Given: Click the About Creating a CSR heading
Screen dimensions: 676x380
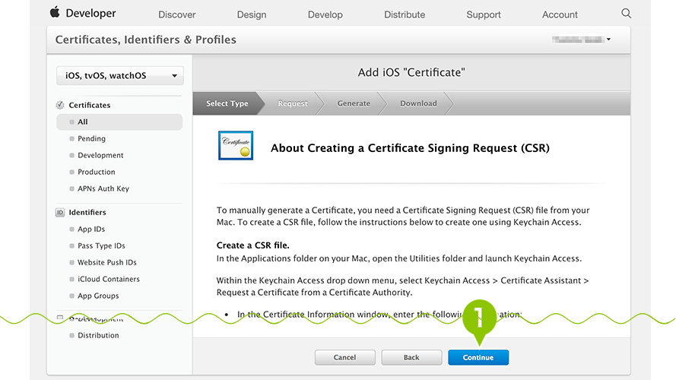Looking at the screenshot, I should click(410, 148).
